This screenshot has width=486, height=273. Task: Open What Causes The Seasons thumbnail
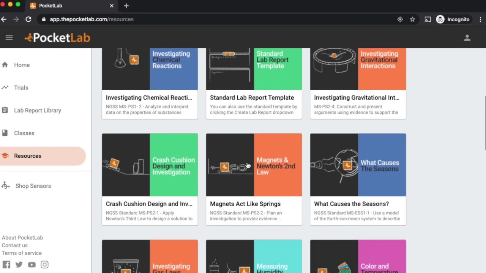tap(358, 165)
